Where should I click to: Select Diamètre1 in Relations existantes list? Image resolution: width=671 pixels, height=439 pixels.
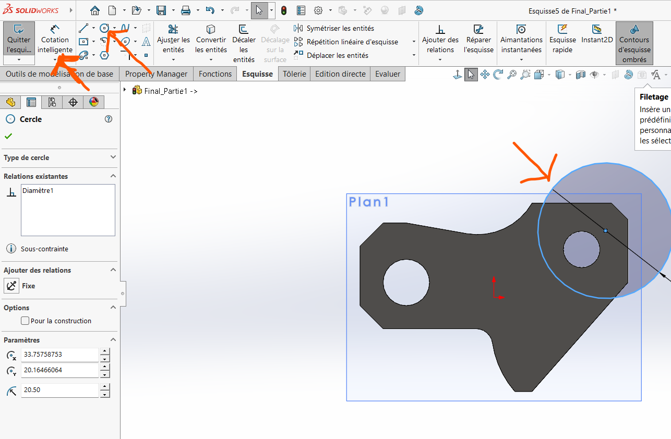(38, 191)
